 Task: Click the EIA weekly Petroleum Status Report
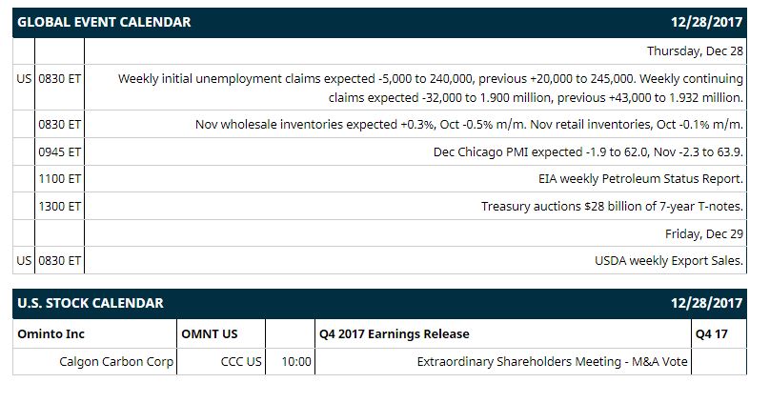point(640,179)
